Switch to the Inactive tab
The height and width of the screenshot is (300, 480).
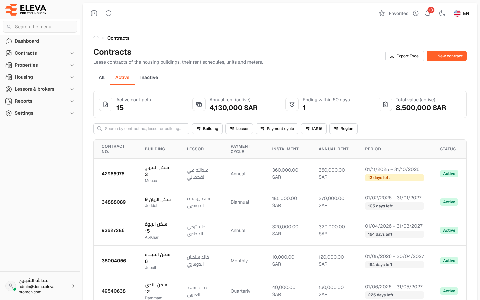[149, 77]
